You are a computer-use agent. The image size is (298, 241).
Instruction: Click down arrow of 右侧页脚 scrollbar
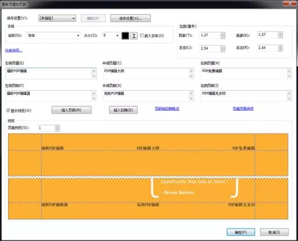point(289,99)
